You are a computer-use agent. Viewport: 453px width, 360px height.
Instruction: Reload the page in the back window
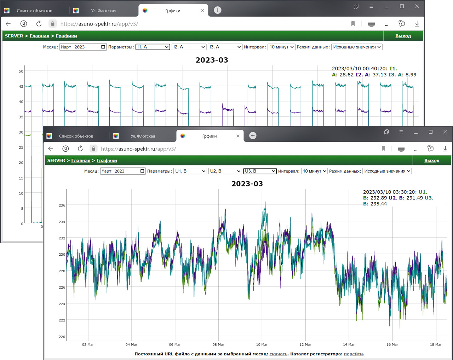pyautogui.click(x=39, y=24)
